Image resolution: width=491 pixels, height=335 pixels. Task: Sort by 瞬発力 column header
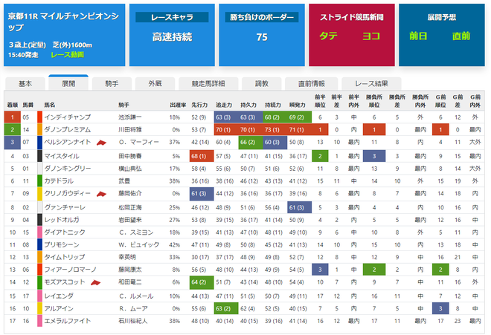[297, 105]
